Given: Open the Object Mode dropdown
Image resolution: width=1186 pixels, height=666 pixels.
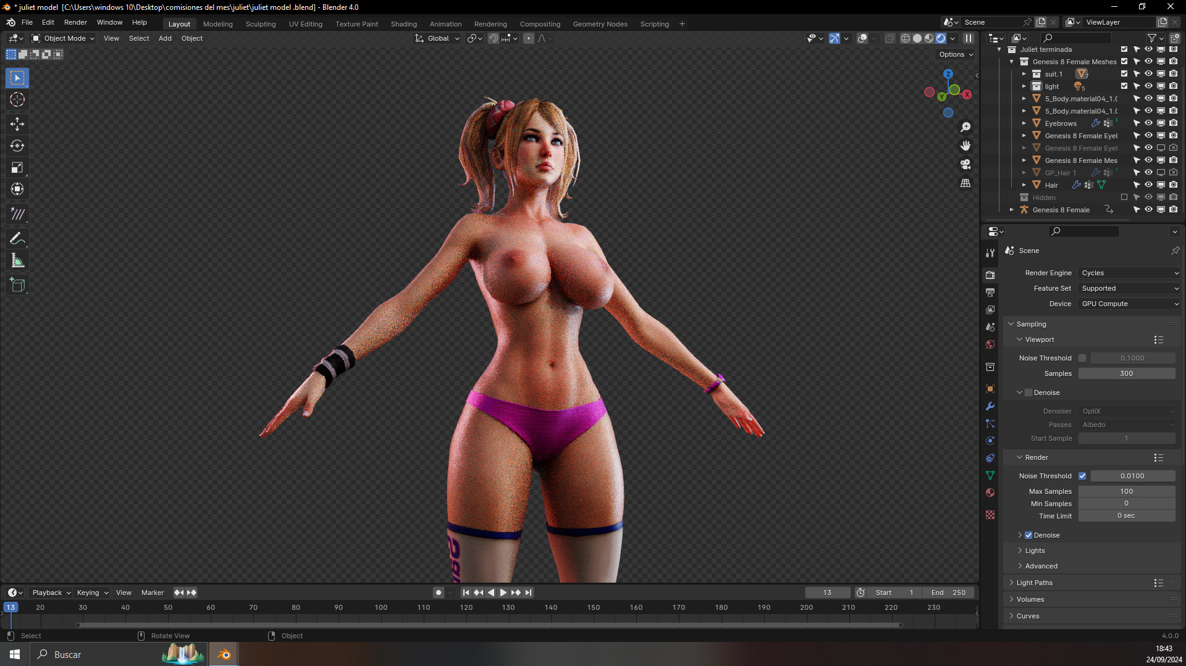Looking at the screenshot, I should click(63, 38).
